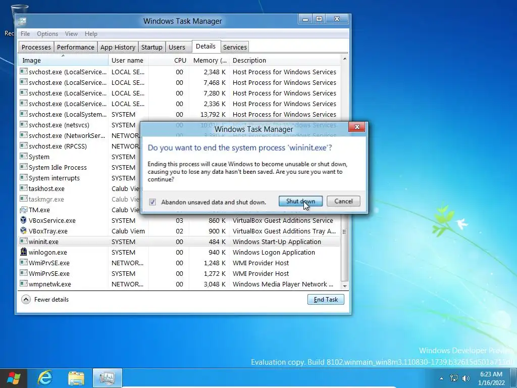Click the process list scroll down arrow
This screenshot has height=388, width=517.
click(x=344, y=286)
